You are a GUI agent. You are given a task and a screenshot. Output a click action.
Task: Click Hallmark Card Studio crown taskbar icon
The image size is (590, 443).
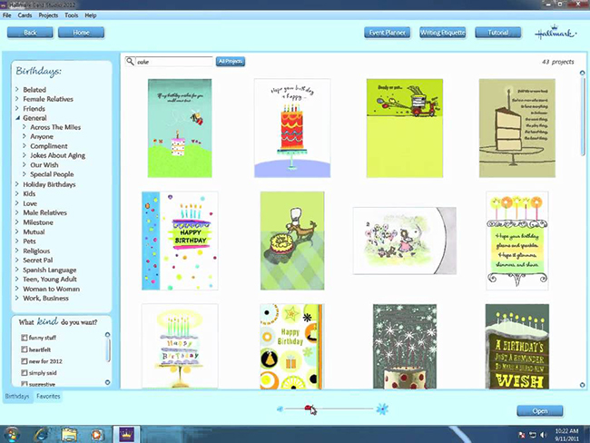[x=124, y=433]
